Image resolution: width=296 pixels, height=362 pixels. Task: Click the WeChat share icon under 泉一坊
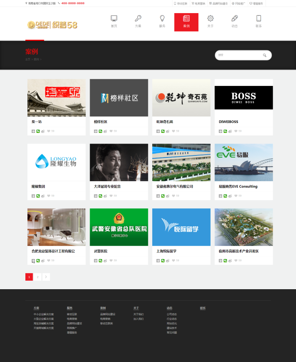pyautogui.click(x=38, y=131)
